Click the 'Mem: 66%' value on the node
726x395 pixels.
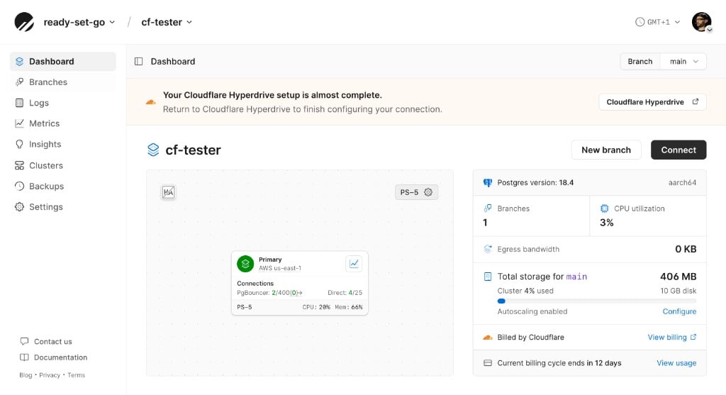[x=349, y=307]
